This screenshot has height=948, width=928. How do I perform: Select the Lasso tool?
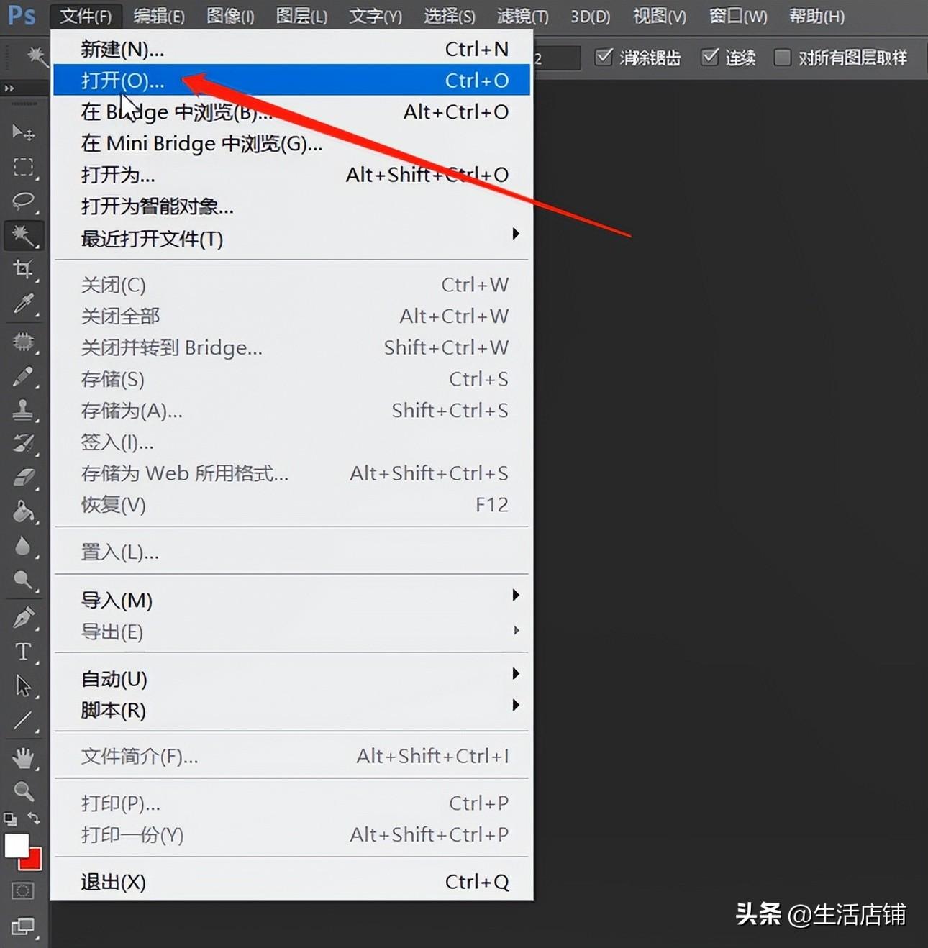click(x=23, y=201)
